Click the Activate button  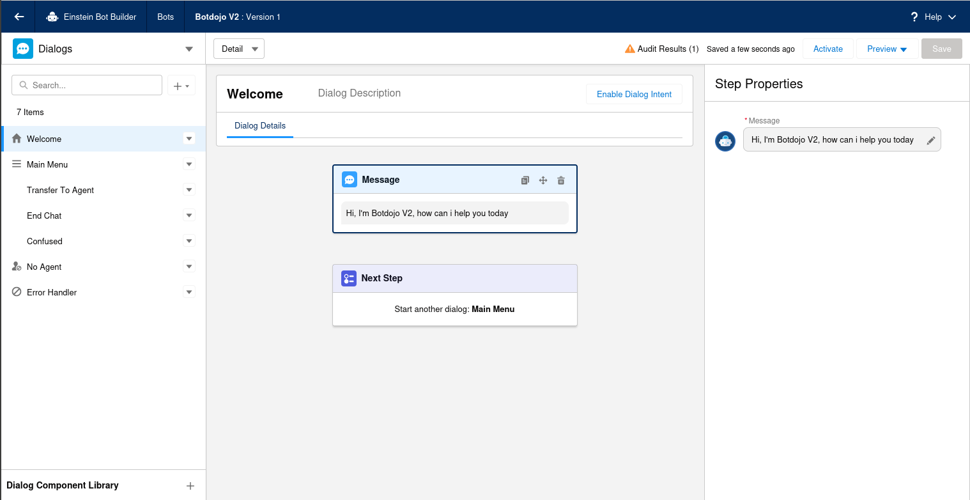[828, 49]
